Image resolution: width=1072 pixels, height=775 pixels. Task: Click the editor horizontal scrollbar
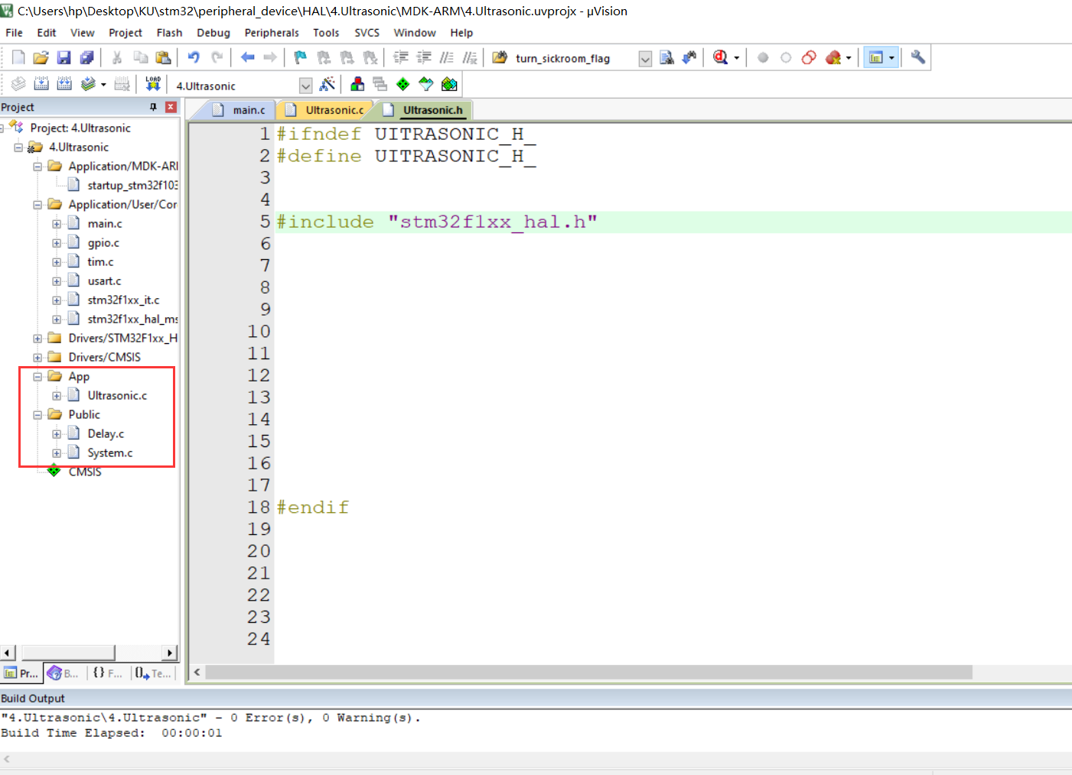(x=588, y=673)
